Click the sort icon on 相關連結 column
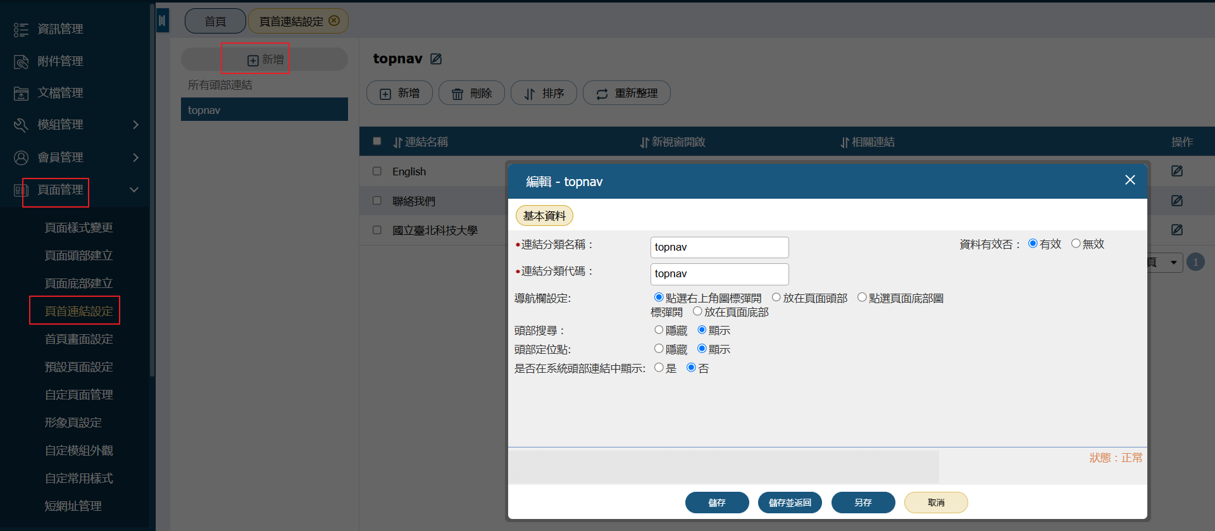The height and width of the screenshot is (531, 1215). click(x=845, y=142)
